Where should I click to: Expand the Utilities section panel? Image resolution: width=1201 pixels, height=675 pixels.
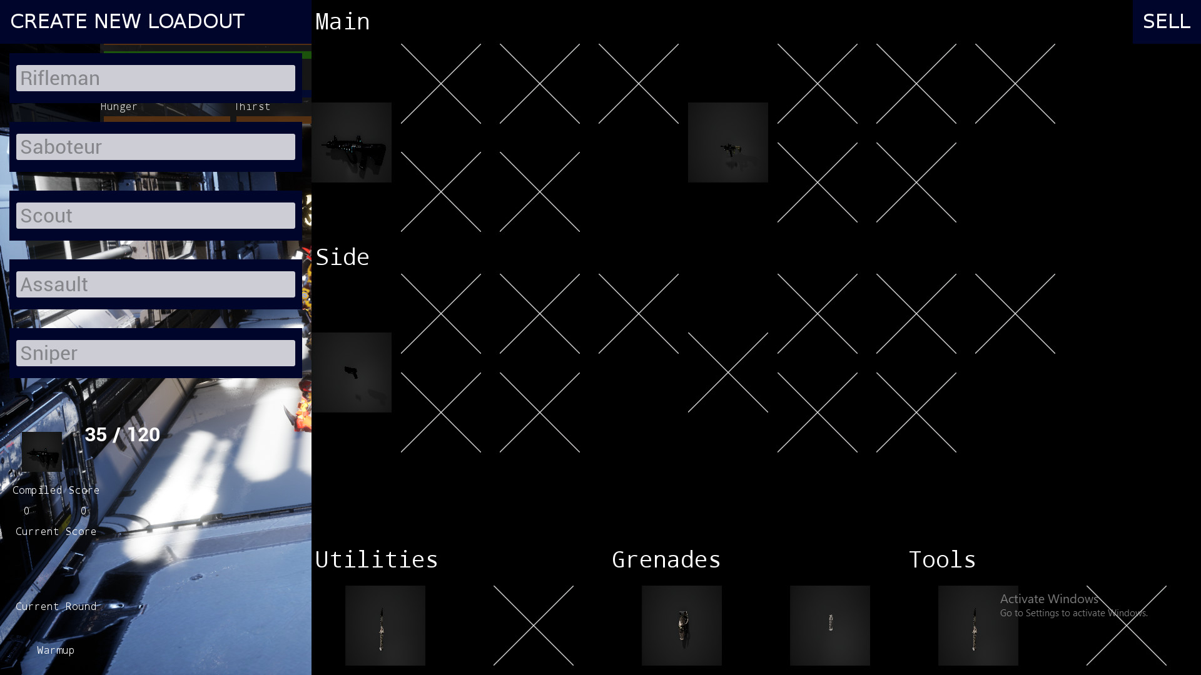coord(377,559)
